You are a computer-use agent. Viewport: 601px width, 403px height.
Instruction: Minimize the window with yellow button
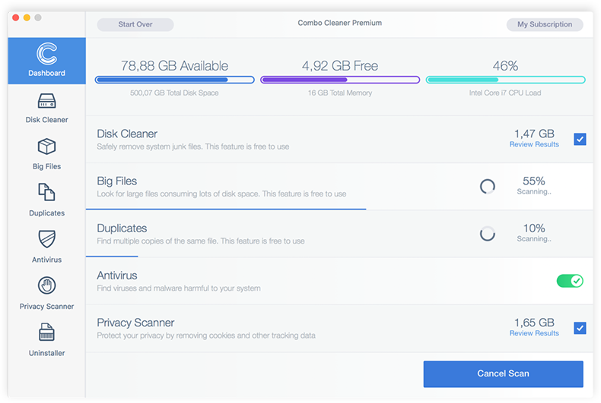point(27,17)
